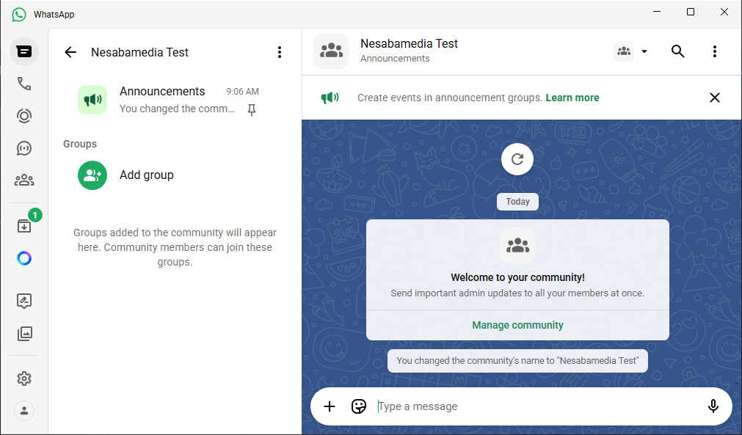Open the Communities icon in sidebar
Image resolution: width=742 pixels, height=435 pixels.
coord(24,180)
